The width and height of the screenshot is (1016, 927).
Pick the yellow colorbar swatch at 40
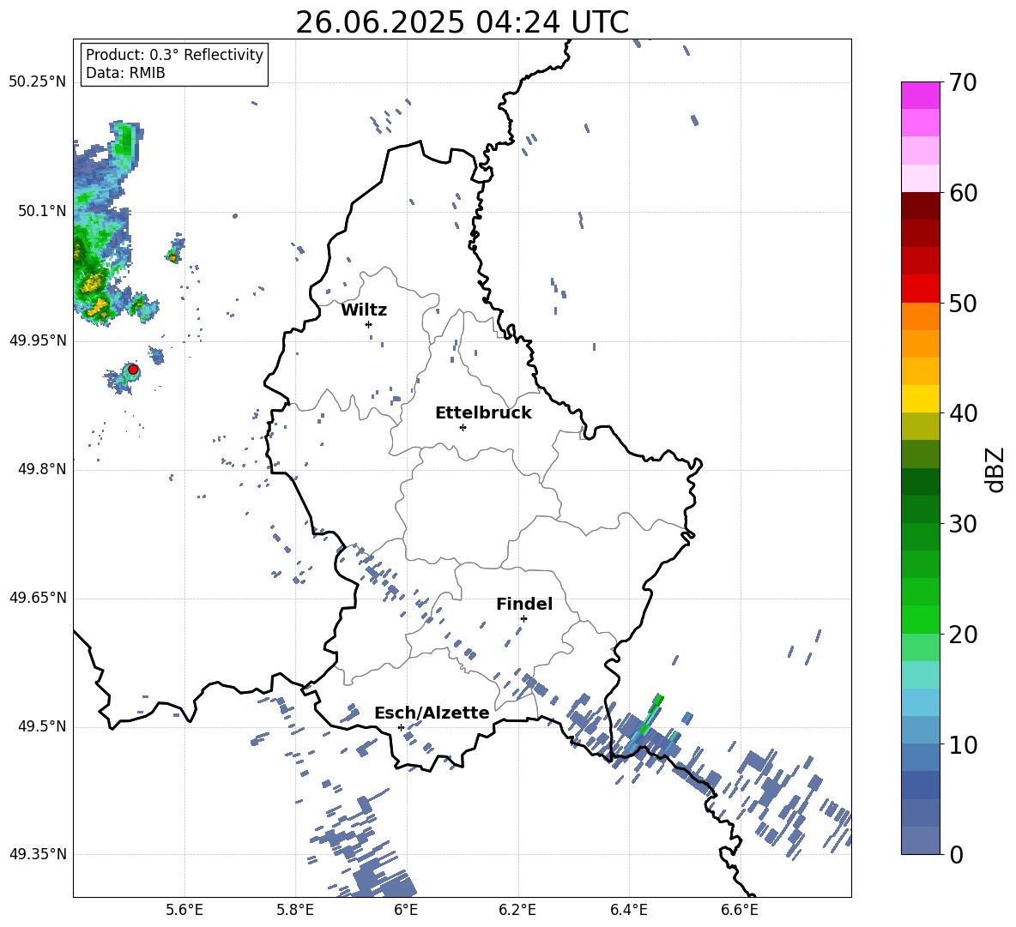[921, 399]
